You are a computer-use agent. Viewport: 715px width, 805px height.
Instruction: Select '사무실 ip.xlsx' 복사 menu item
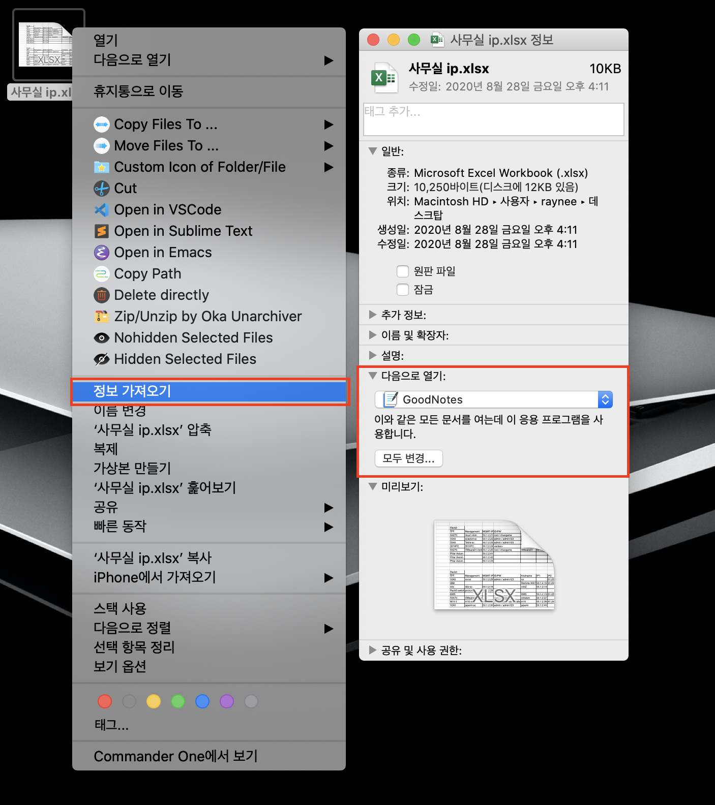[x=209, y=558]
